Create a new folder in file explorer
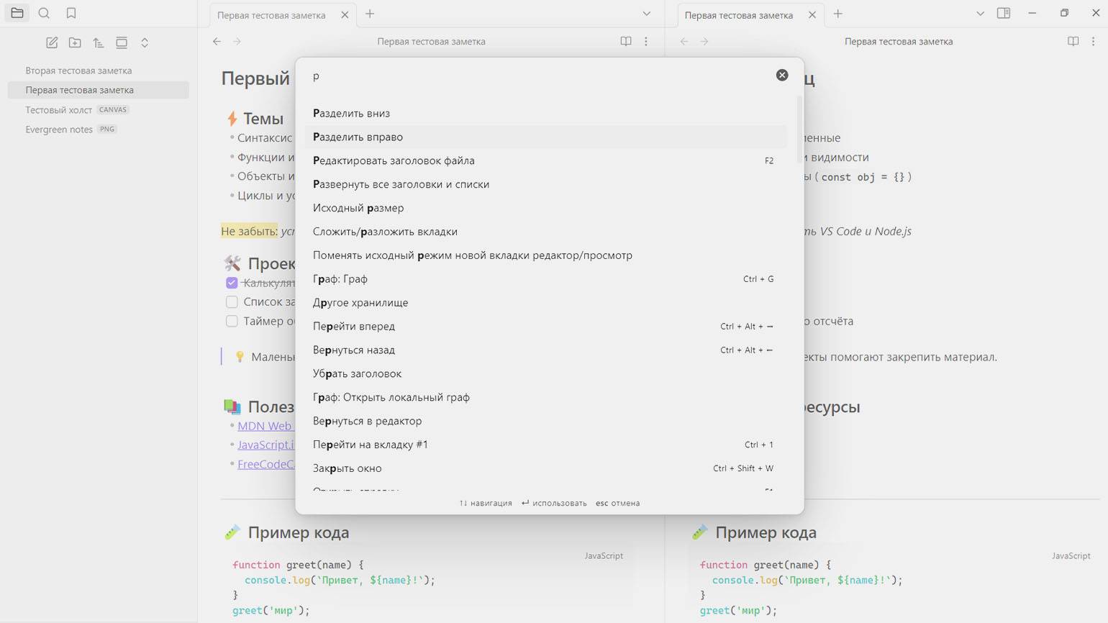The height and width of the screenshot is (623, 1108). [x=75, y=42]
